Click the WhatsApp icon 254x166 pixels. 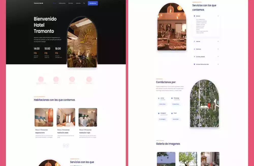click(x=172, y=98)
